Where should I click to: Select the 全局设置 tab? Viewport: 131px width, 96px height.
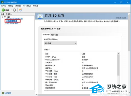tap(46, 35)
